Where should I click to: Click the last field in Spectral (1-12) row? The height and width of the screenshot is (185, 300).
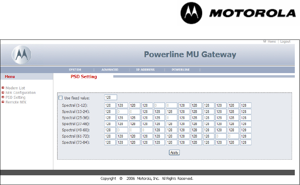246,105
